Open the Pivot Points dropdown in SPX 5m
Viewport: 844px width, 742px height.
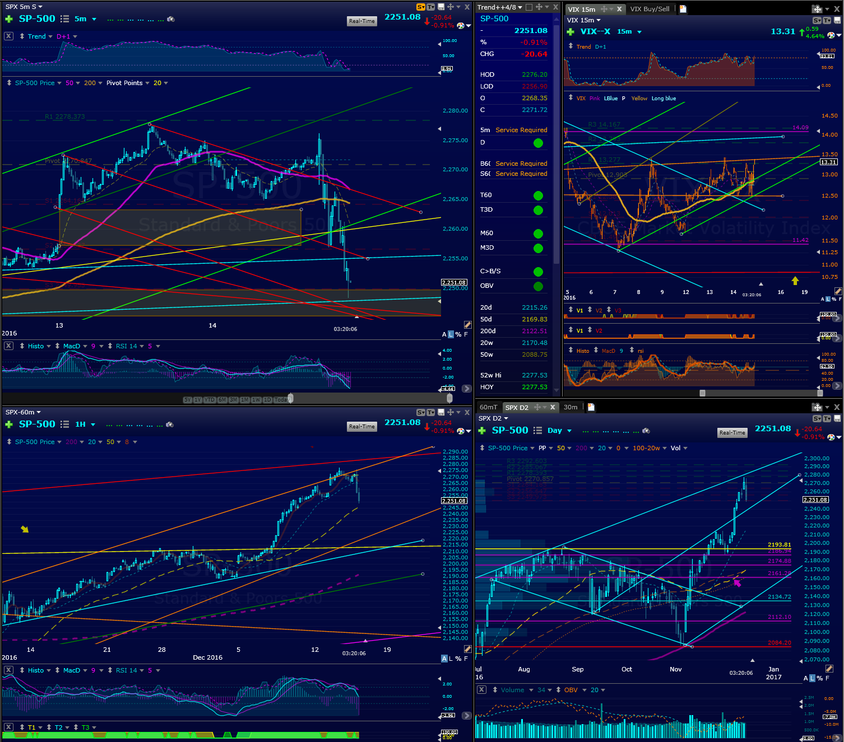point(147,83)
